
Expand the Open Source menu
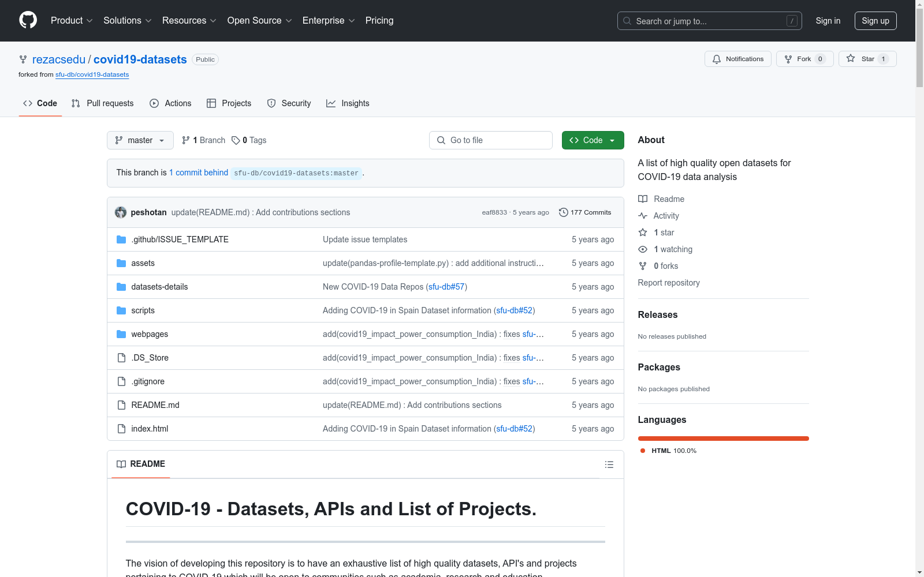point(260,21)
